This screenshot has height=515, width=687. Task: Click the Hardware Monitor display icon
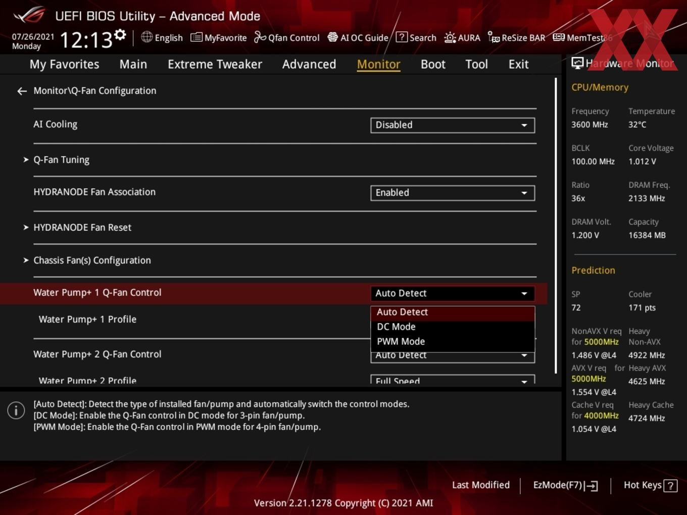[577, 63]
